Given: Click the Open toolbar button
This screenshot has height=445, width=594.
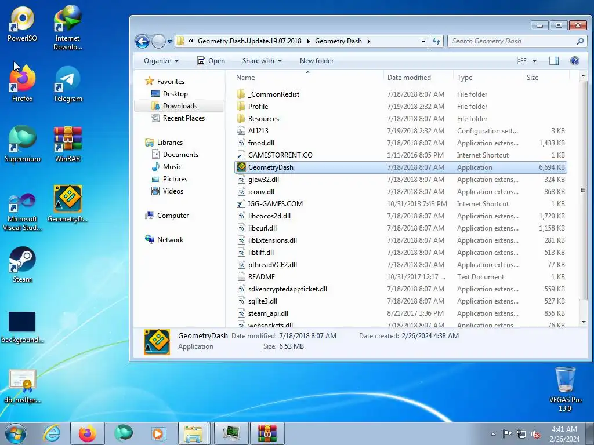Looking at the screenshot, I should (211, 60).
